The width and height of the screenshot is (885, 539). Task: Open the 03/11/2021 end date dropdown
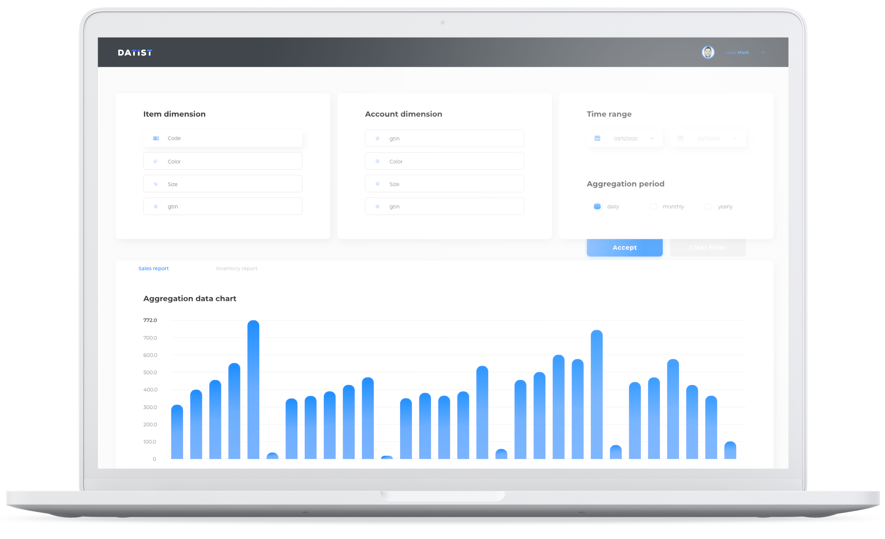tap(735, 139)
